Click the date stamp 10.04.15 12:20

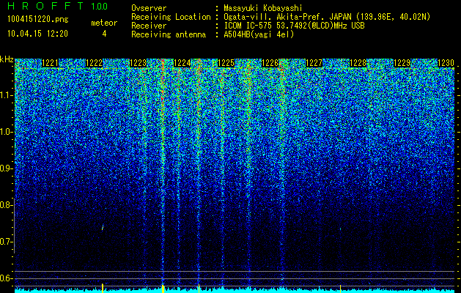pos(37,34)
